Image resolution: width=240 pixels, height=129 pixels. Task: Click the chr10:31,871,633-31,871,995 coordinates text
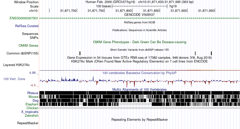166,2
